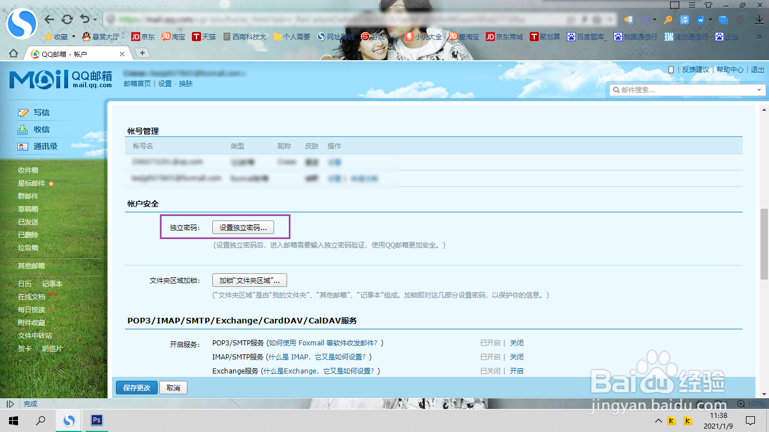The image size is (769, 432).
Task: Open the download manager arrow icon
Action: [x=759, y=21]
